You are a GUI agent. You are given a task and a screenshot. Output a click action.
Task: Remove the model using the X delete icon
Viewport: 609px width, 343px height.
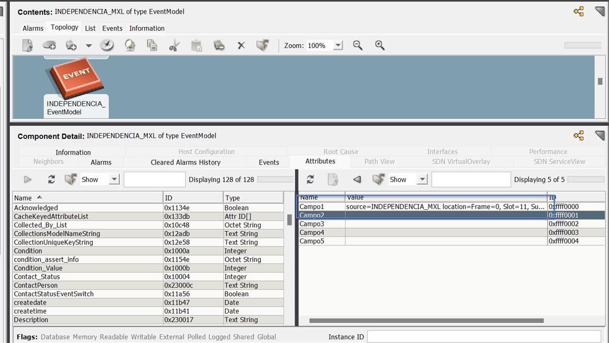click(241, 45)
